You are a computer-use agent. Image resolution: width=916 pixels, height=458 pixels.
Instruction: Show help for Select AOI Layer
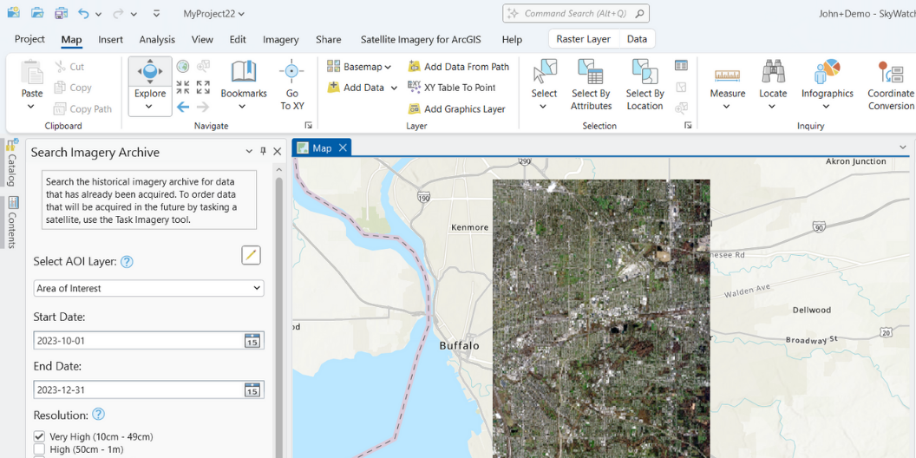(127, 262)
